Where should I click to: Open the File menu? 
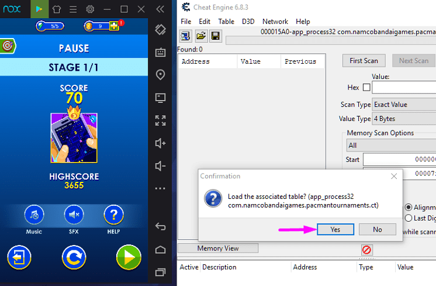click(186, 22)
